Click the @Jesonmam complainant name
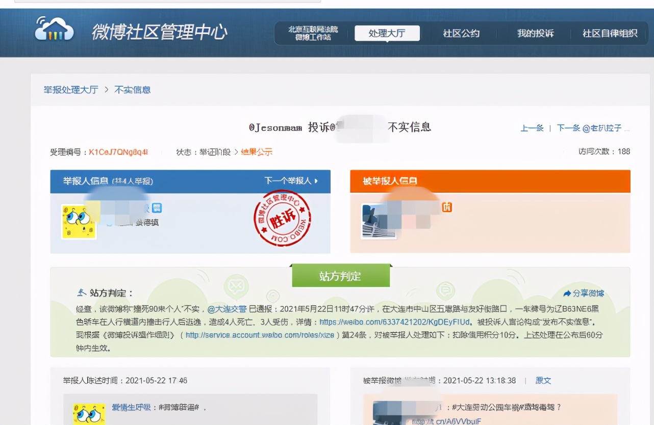 pos(275,127)
